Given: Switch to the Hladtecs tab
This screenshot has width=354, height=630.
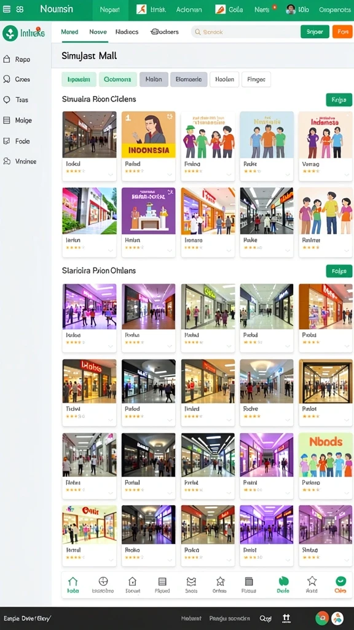Looking at the screenshot, I should pyautogui.click(x=127, y=32).
